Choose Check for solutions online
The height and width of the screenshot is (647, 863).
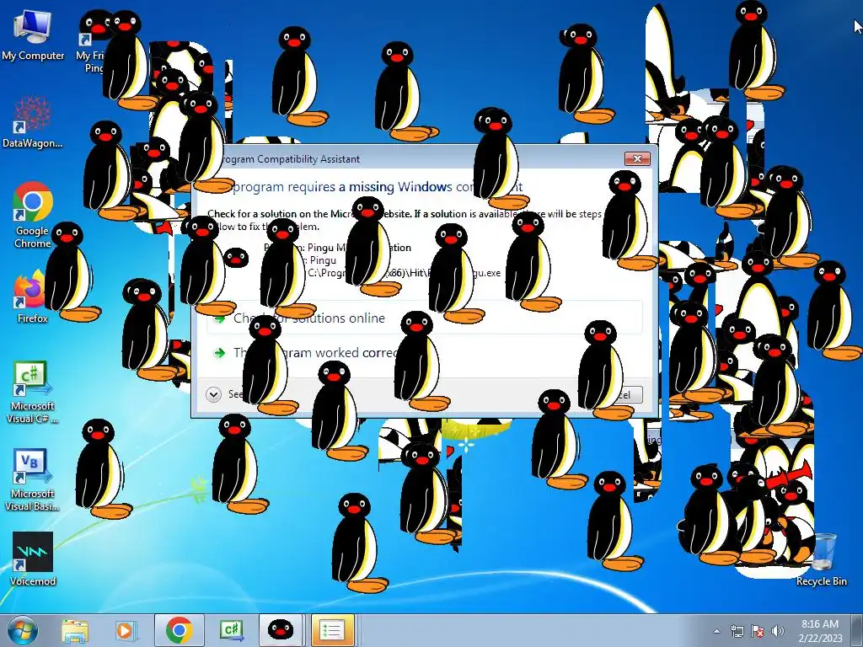coord(425,318)
